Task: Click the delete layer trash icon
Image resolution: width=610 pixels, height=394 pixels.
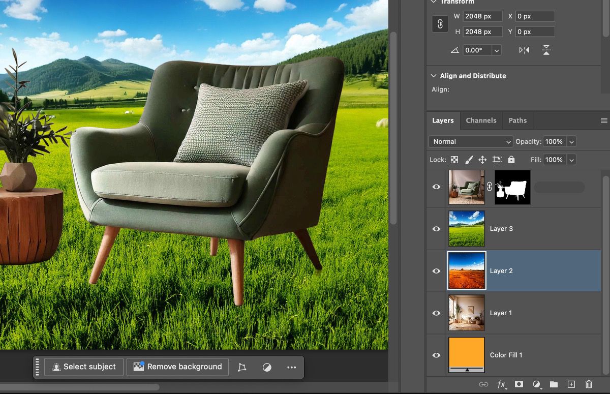Action: tap(589, 384)
